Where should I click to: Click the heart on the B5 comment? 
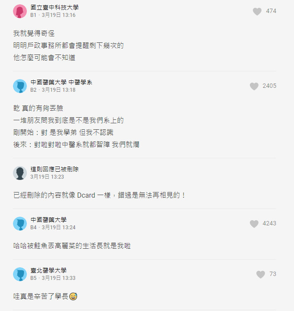(x=260, y=274)
